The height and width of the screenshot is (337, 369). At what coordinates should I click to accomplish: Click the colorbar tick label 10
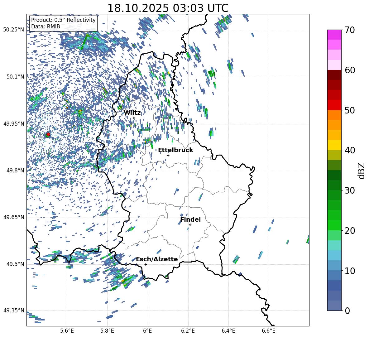click(350, 271)
